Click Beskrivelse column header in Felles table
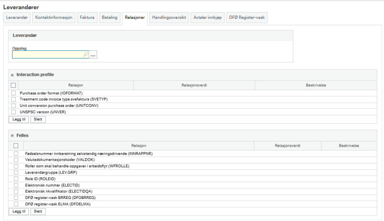Screen dimensions: 384x221 point(349,146)
